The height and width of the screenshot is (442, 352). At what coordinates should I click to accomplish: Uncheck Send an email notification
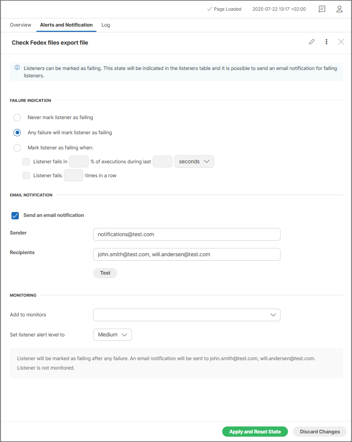pyautogui.click(x=15, y=215)
